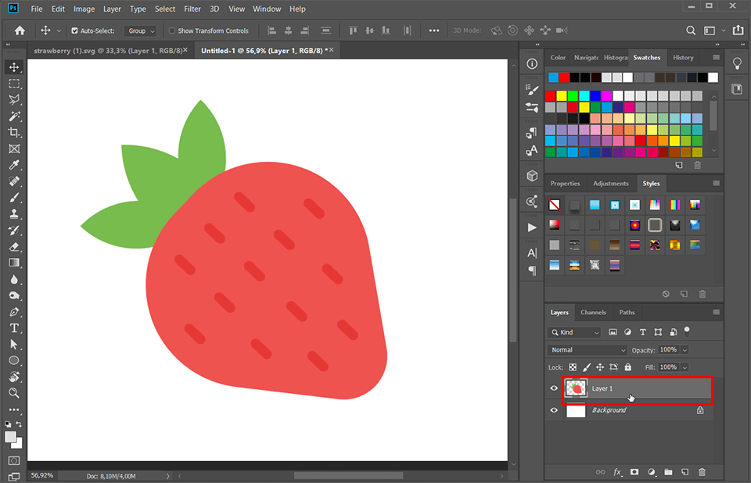Viewport: 751px width, 483px height.
Task: Click the Add layer style fx icon
Action: pos(616,472)
